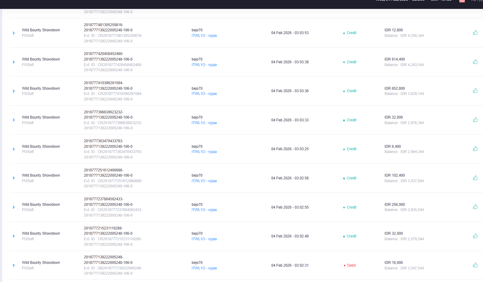Open ITWL1O - vyjaa link in 03:02:31 row
483x282 pixels.
click(x=204, y=268)
